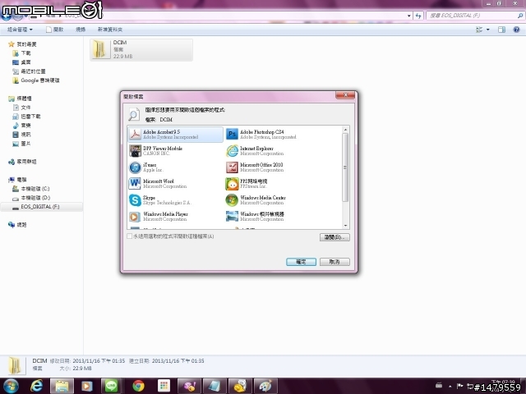Open Windows Media Player from taskbar

86,387
